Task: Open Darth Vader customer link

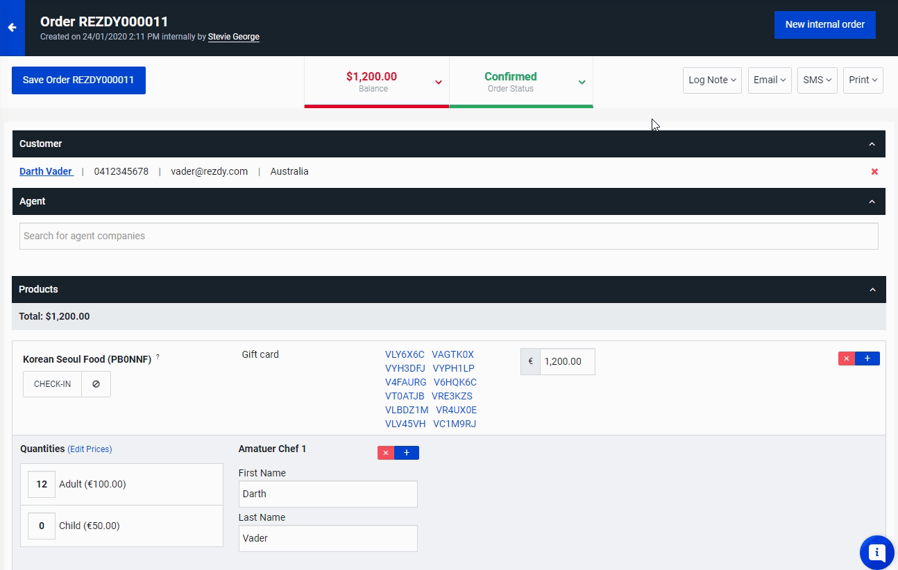Action: 46,171
